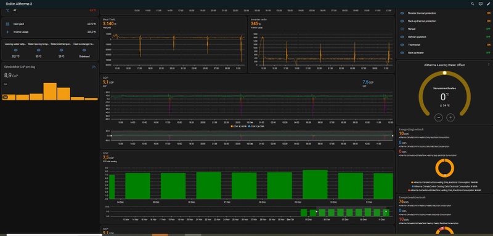Open the Altherma Leaving Water Offset three-dot menu
493x236 pixels.
(x=489, y=65)
